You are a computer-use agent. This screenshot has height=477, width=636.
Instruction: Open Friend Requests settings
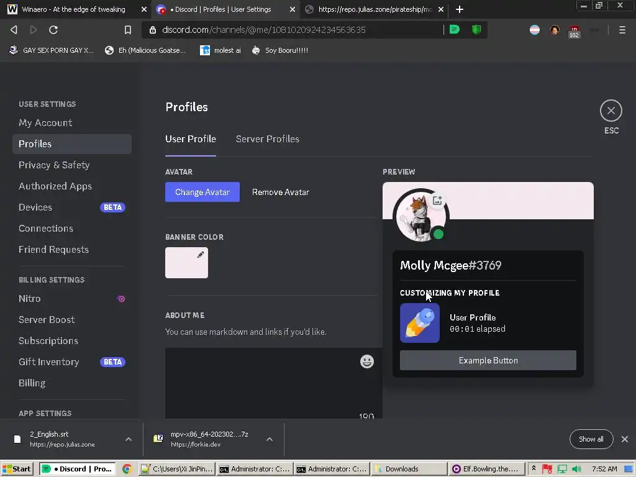pyautogui.click(x=72, y=250)
